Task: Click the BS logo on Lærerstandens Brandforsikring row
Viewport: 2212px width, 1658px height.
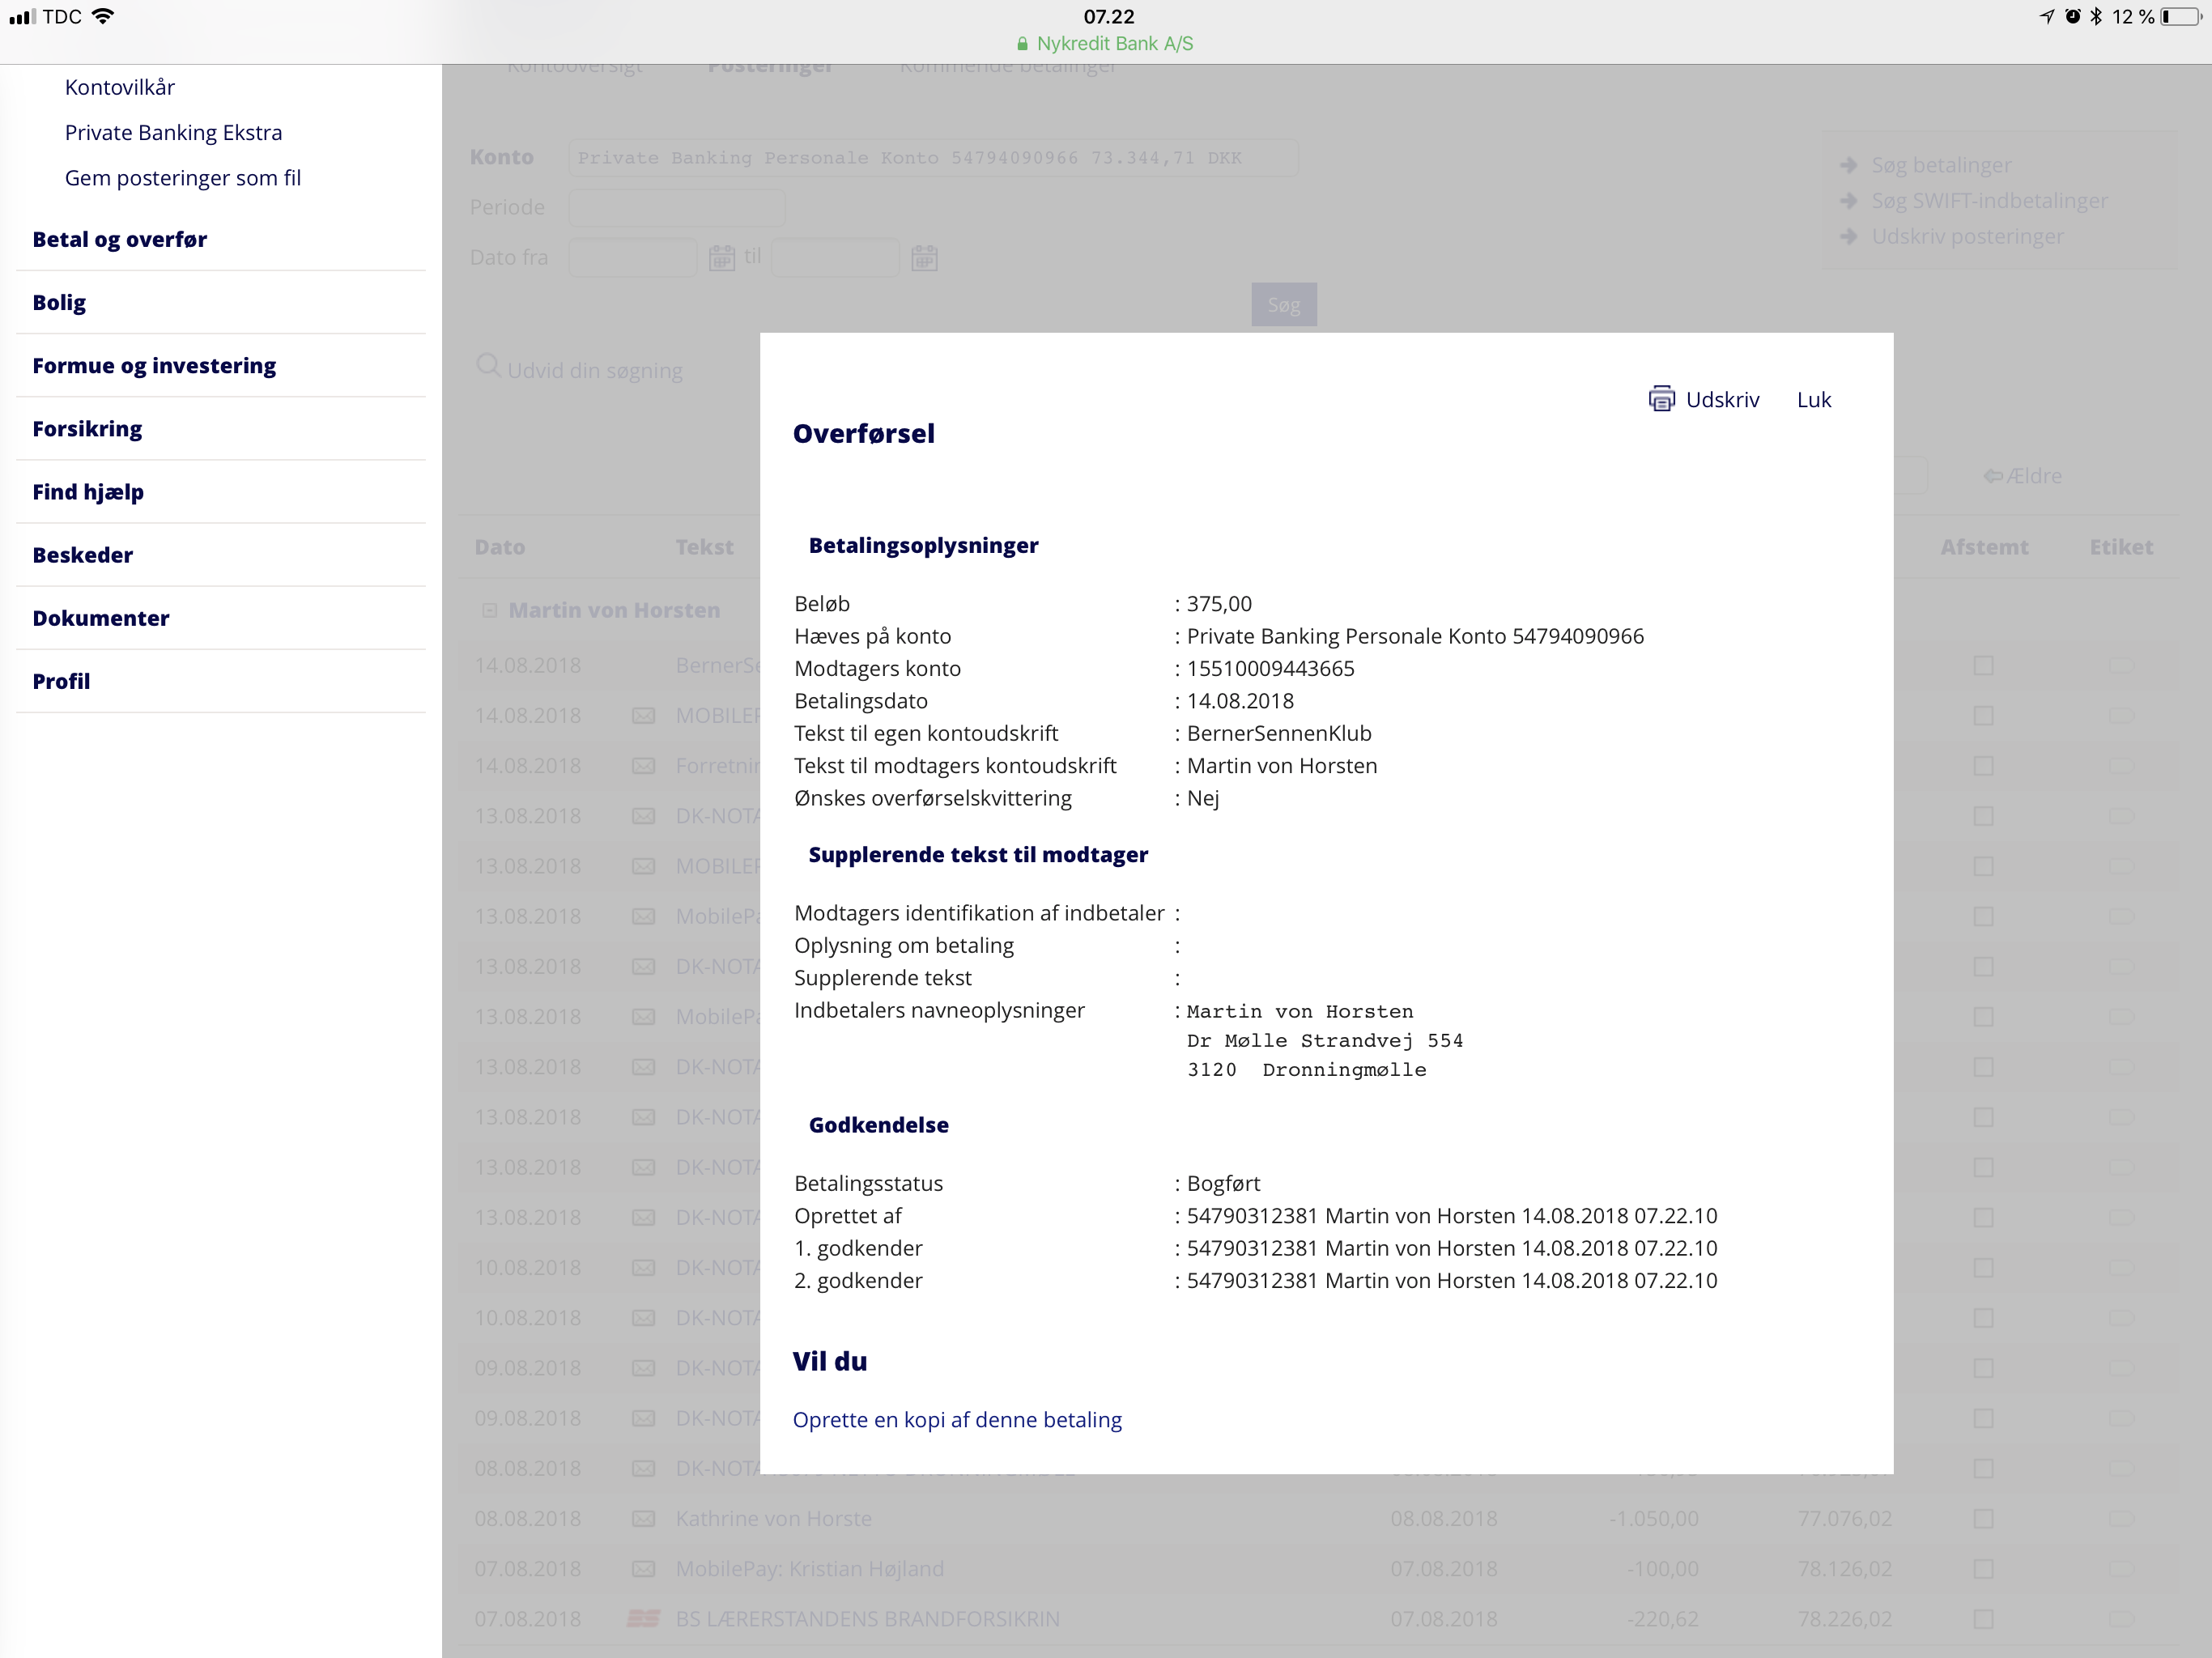Action: point(643,1618)
